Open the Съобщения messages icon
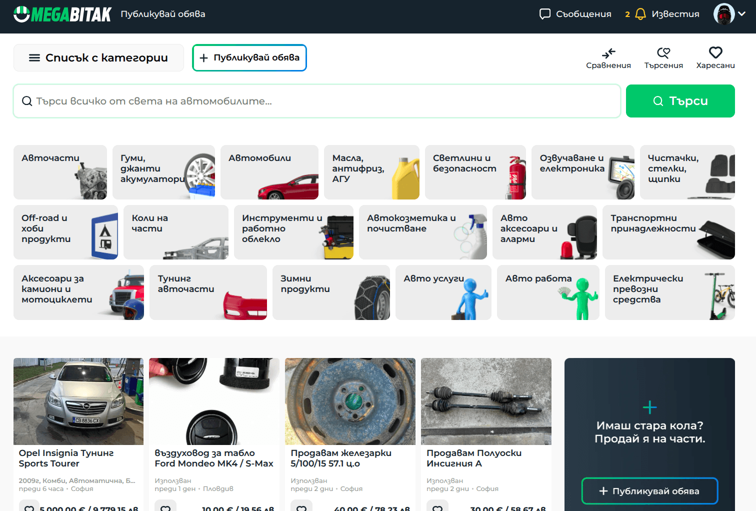 click(x=545, y=14)
